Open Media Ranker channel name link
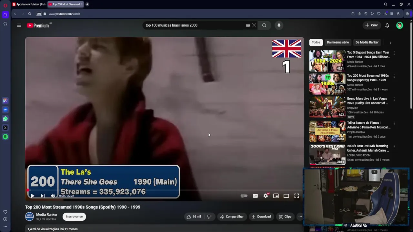 pyautogui.click(x=47, y=215)
